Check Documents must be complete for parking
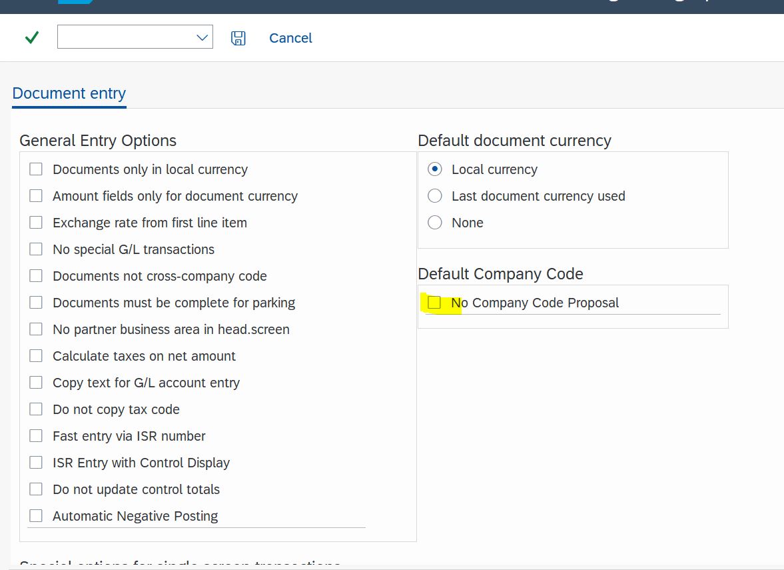784x570 pixels. point(36,302)
